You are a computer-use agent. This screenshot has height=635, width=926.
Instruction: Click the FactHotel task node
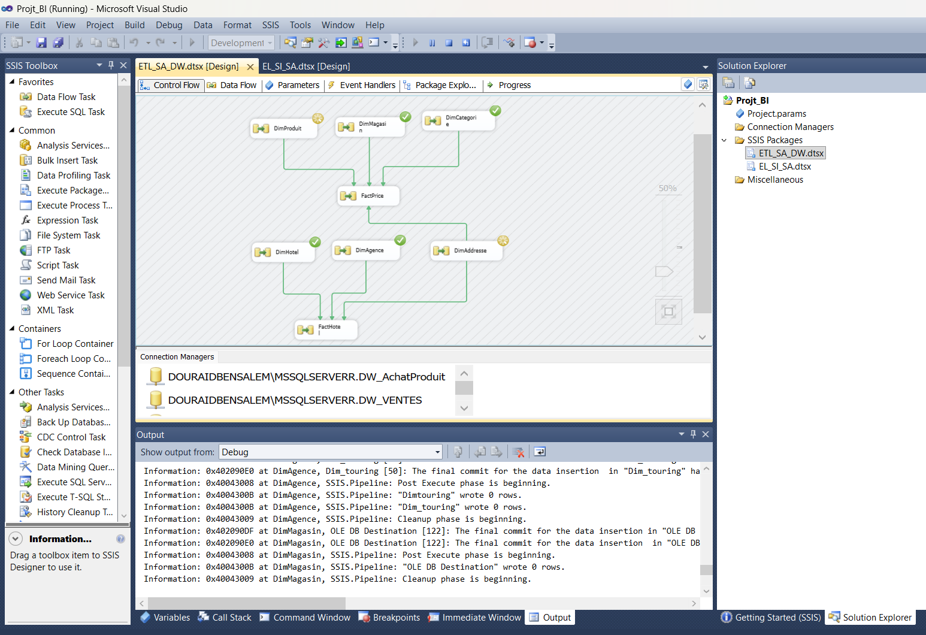click(x=326, y=329)
